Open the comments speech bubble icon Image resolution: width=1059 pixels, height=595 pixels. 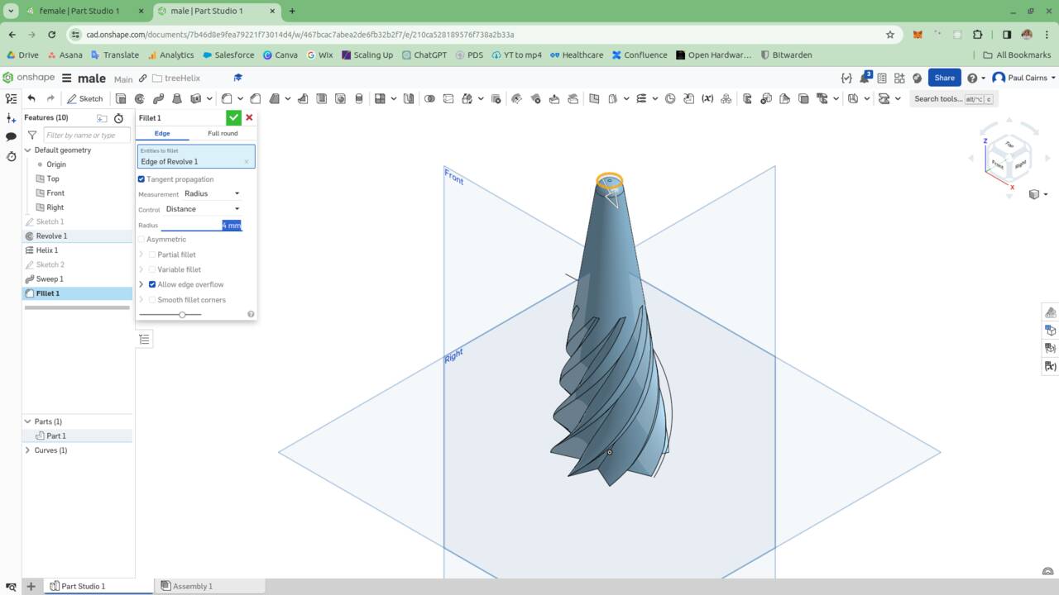tap(11, 137)
